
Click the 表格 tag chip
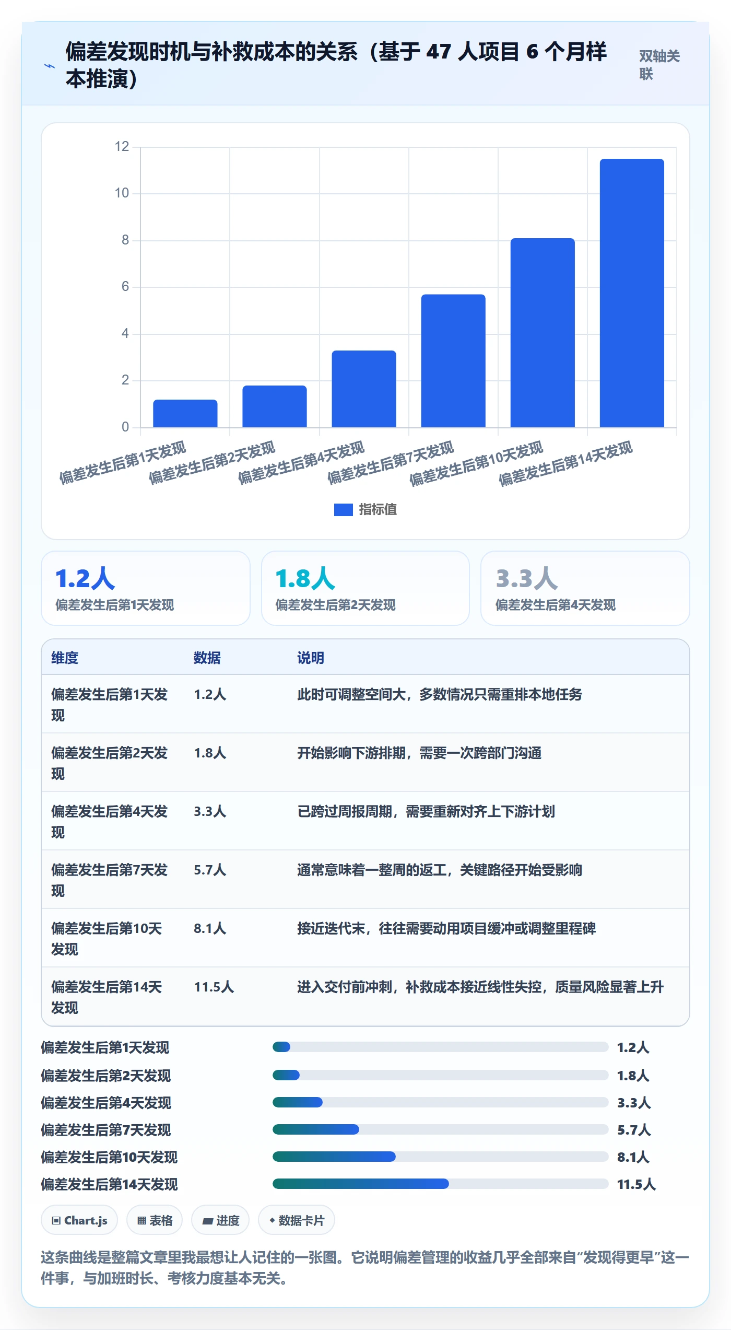tap(155, 1220)
